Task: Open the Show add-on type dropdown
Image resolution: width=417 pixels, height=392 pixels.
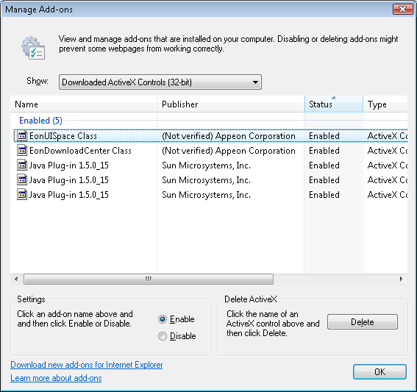Action: click(x=160, y=82)
